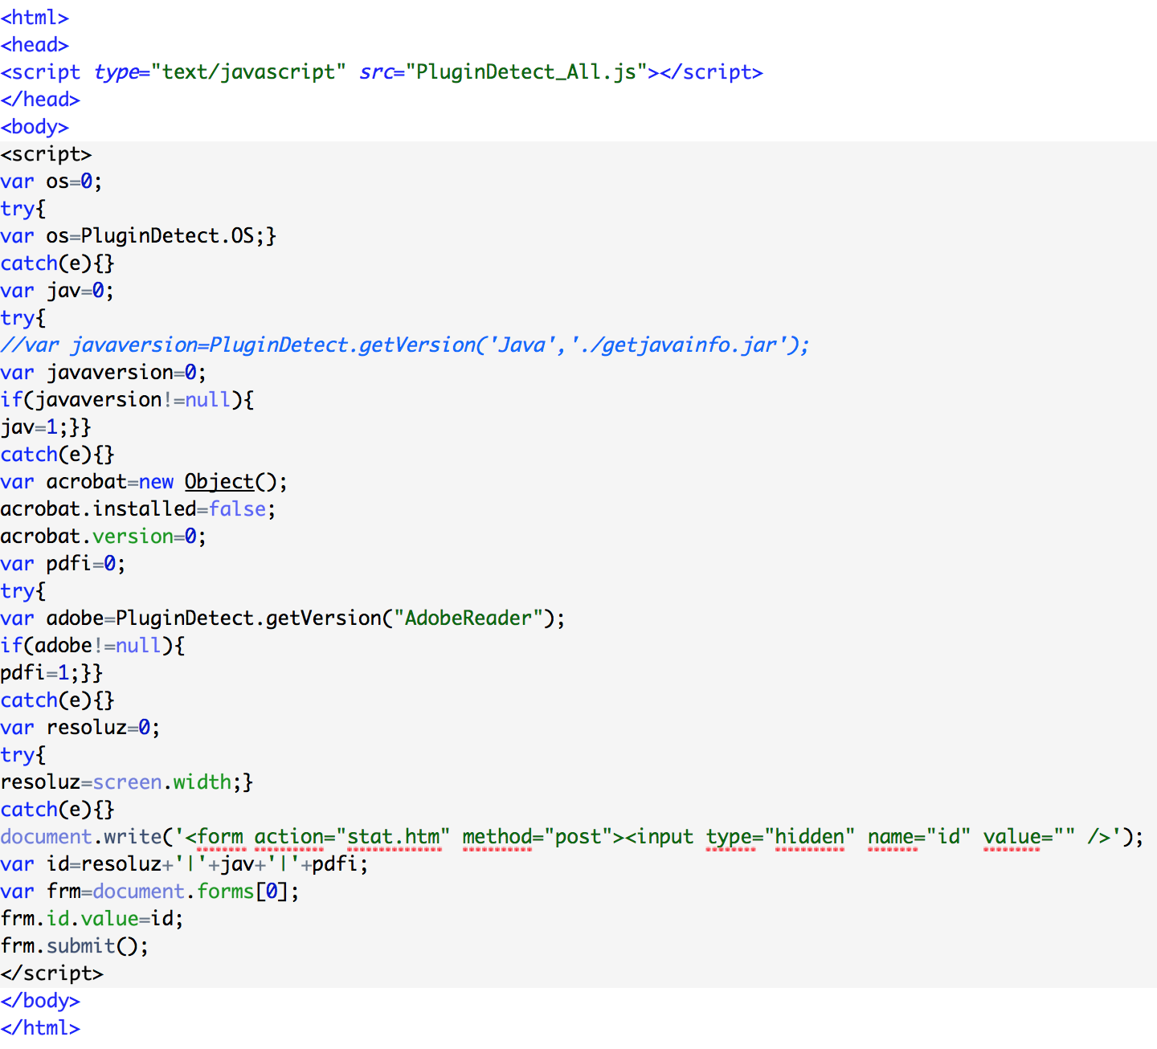Click the PluginDetect_All.js script source filename
Screen dimensions: 1157x1049
tap(526, 72)
